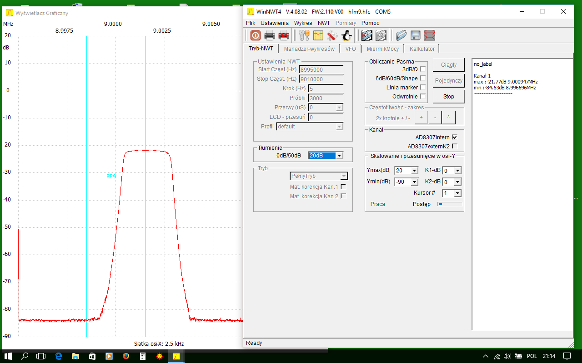Switch to the Kalkulator tab
Image resolution: width=582 pixels, height=363 pixels.
[x=421, y=49]
